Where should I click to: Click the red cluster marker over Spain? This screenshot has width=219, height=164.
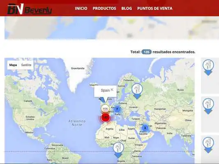[106, 117]
